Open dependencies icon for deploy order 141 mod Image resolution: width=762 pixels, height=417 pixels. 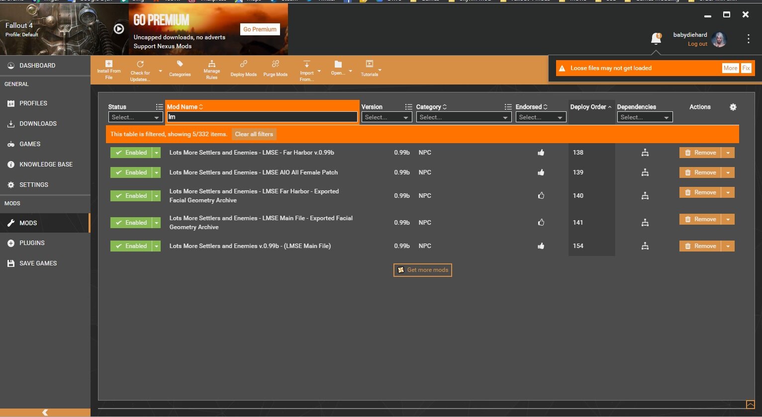[x=645, y=223]
